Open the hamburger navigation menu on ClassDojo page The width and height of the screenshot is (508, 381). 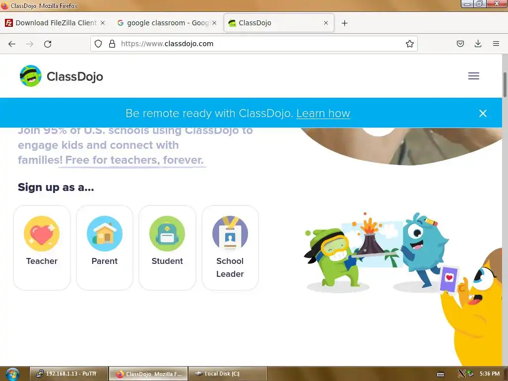tap(473, 76)
